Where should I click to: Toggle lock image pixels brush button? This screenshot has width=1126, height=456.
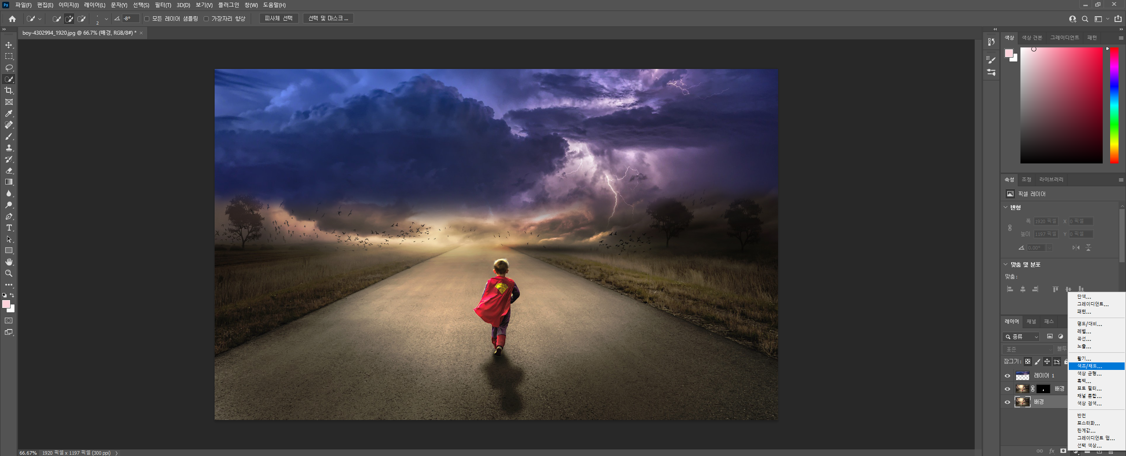(1037, 362)
